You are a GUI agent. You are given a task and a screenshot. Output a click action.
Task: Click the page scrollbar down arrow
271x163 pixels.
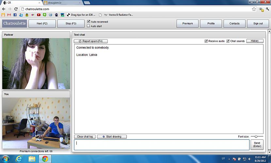click(269, 153)
